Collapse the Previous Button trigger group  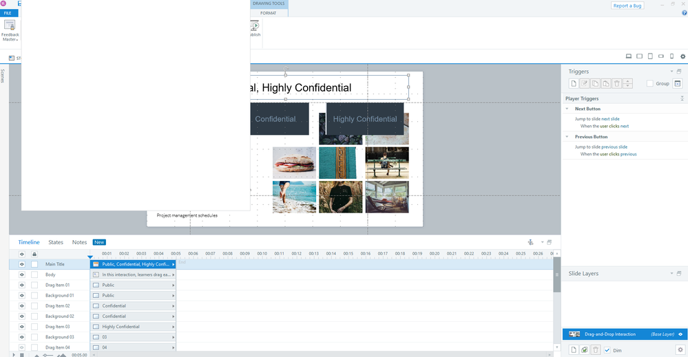pos(567,136)
